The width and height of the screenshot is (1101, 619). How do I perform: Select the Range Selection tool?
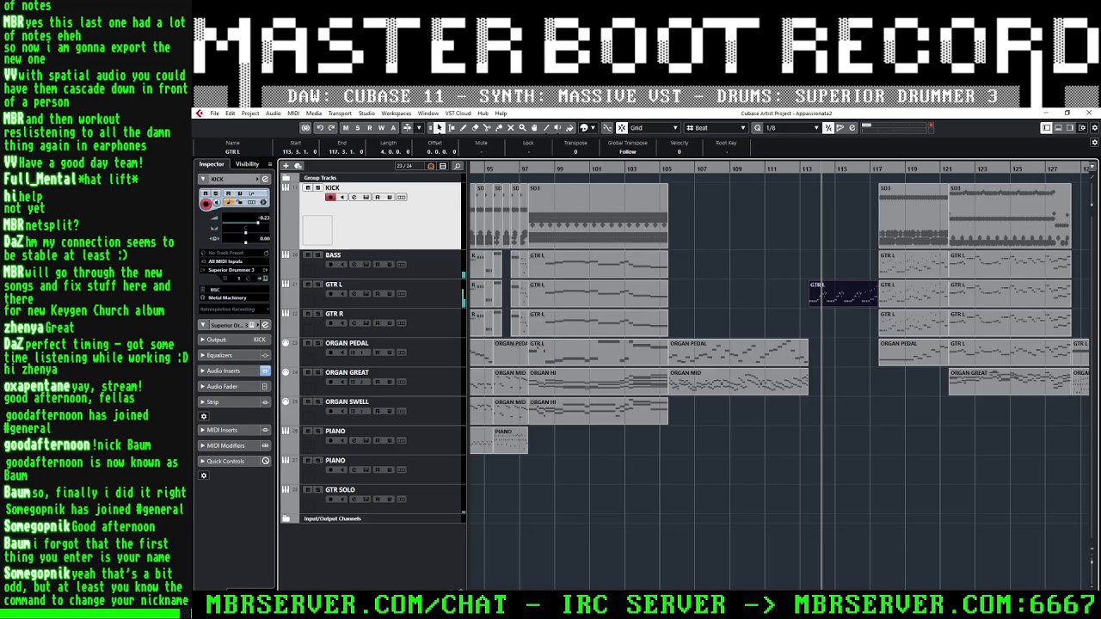(451, 127)
